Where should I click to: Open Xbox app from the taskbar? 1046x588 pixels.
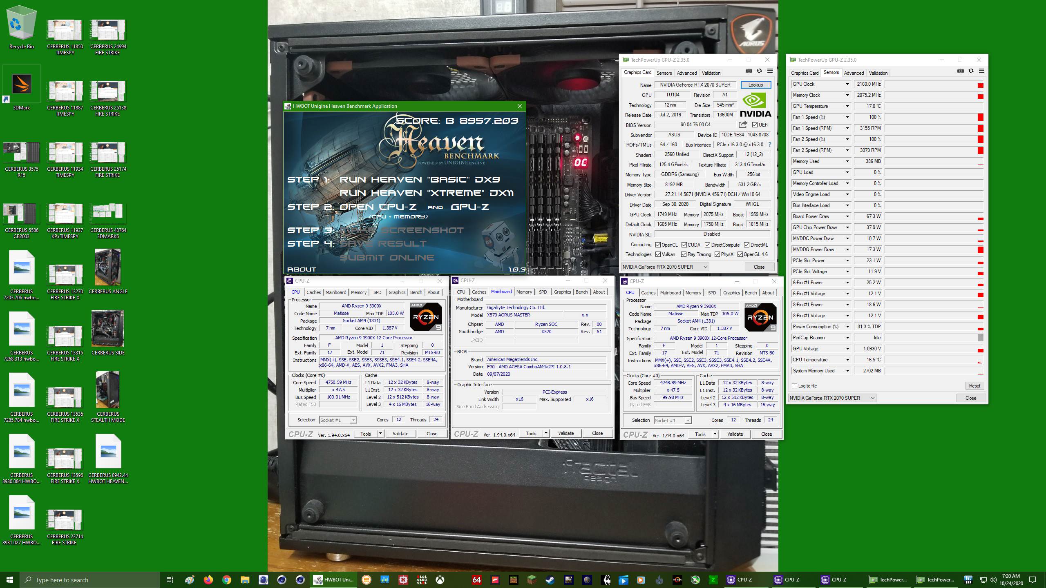(x=440, y=580)
